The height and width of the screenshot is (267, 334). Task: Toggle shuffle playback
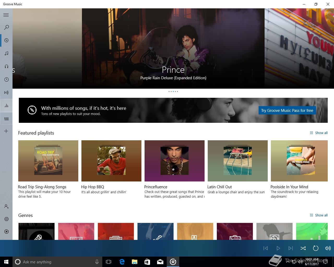pos(303,248)
